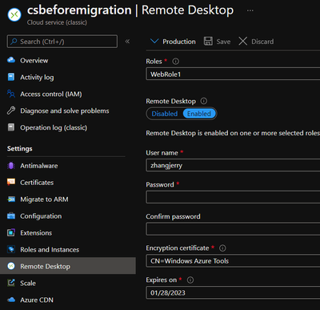
Task: Select Remote Desktop menu item
Action: point(68,266)
